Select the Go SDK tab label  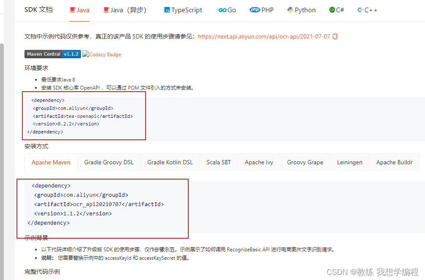231,10
